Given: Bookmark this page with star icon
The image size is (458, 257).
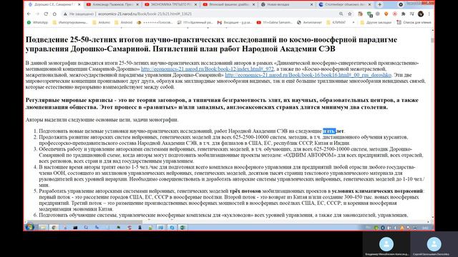Looking at the screenshot, I should click(x=350, y=14).
